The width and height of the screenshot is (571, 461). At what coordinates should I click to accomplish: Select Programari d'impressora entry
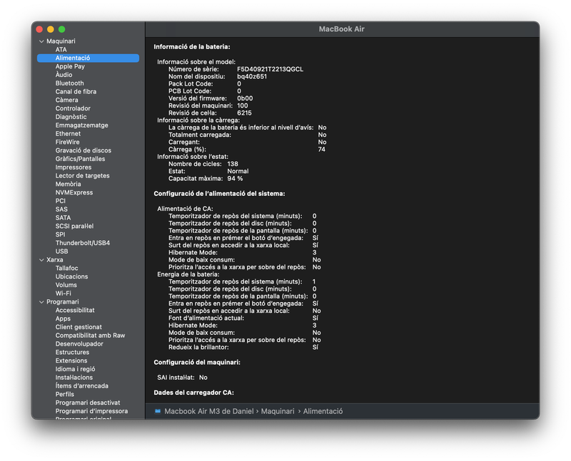pos(91,411)
